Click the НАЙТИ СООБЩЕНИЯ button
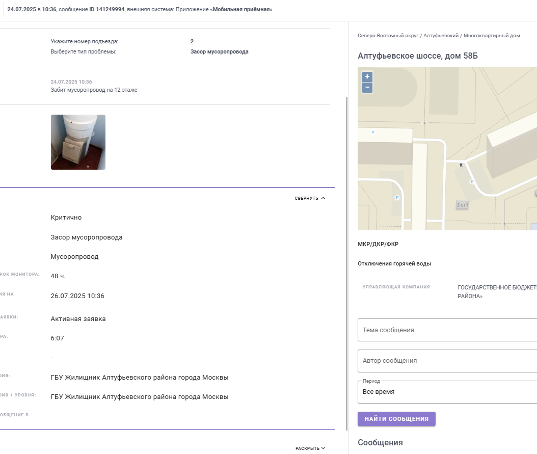The image size is (537, 454). tap(396, 419)
